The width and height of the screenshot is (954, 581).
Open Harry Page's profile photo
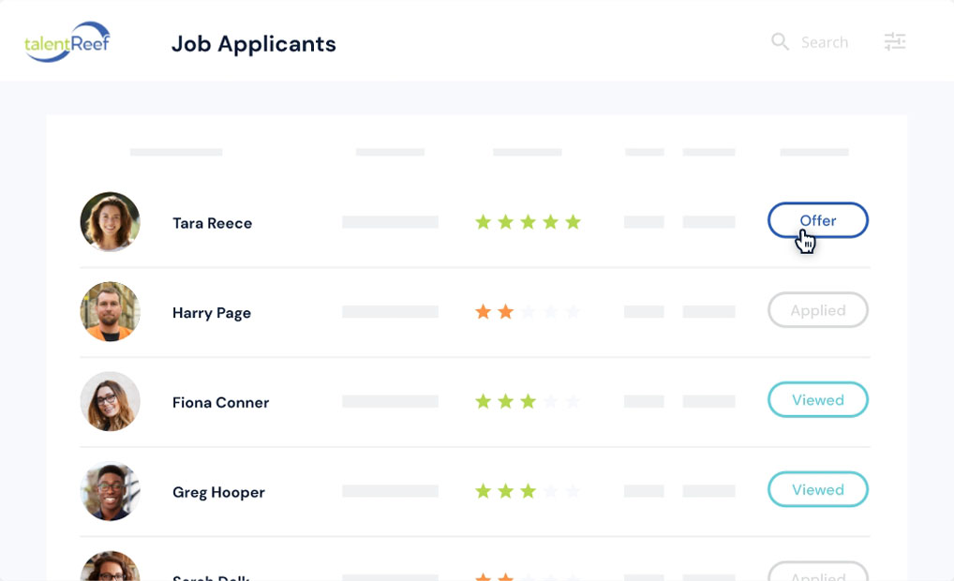click(x=110, y=311)
